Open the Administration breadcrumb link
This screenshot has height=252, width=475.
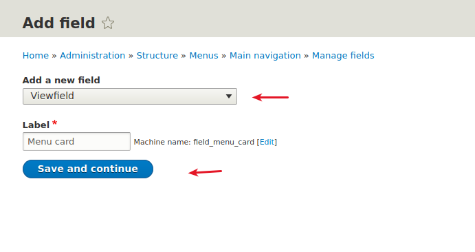[92, 56]
